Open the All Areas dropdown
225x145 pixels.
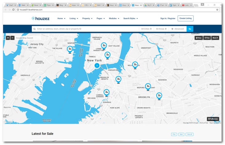pyautogui.click(x=161, y=29)
